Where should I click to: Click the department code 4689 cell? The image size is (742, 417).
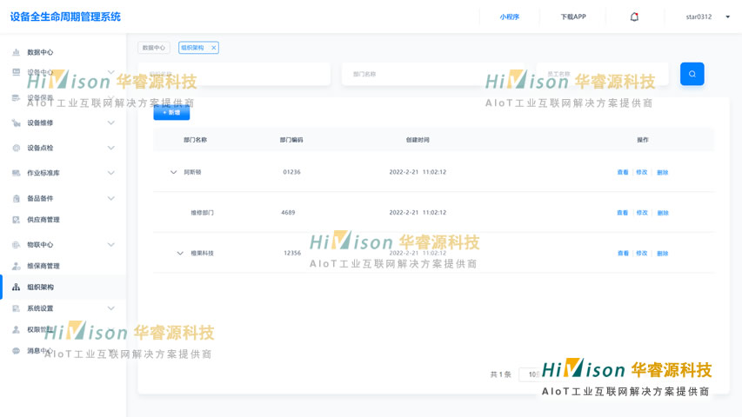[x=288, y=213]
